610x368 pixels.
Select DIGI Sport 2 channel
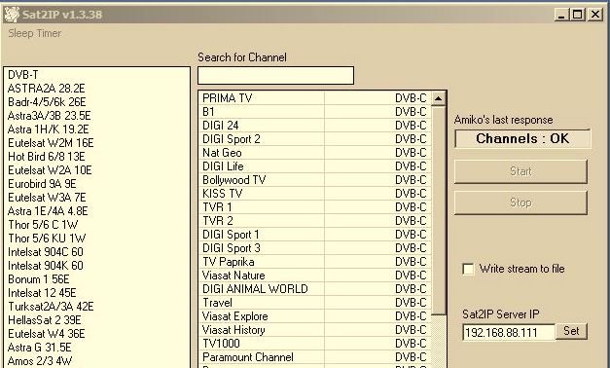(315, 138)
